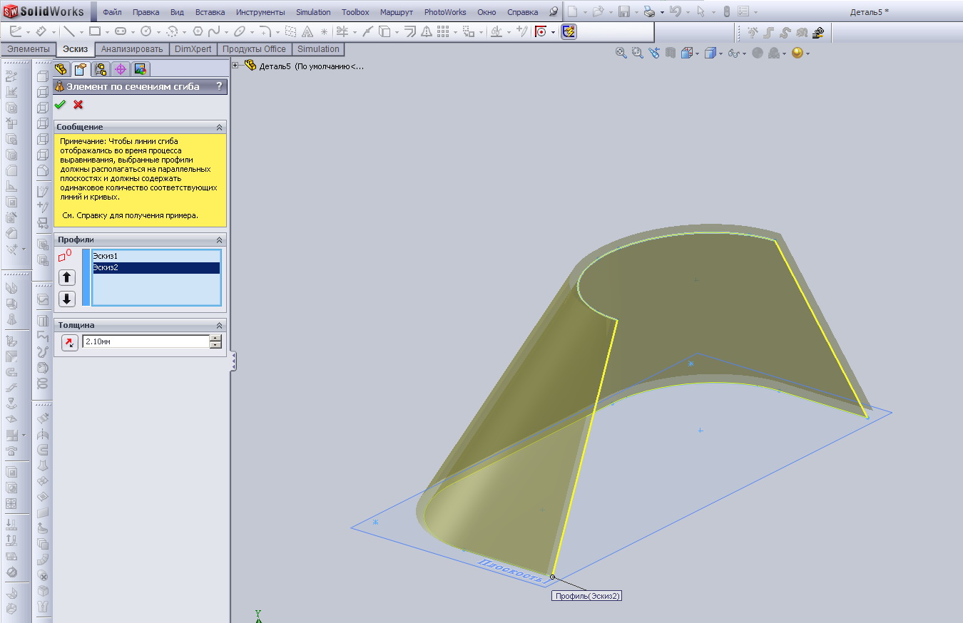Cancel the feature with red X

click(x=78, y=105)
